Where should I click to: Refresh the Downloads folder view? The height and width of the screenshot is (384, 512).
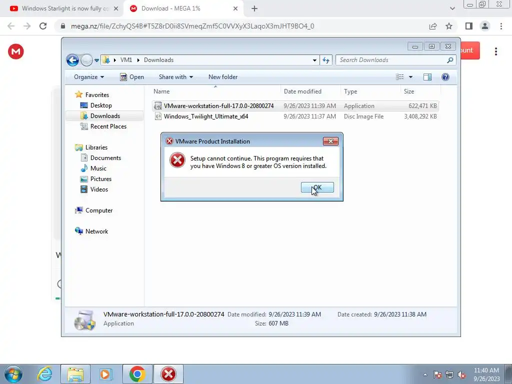point(326,60)
